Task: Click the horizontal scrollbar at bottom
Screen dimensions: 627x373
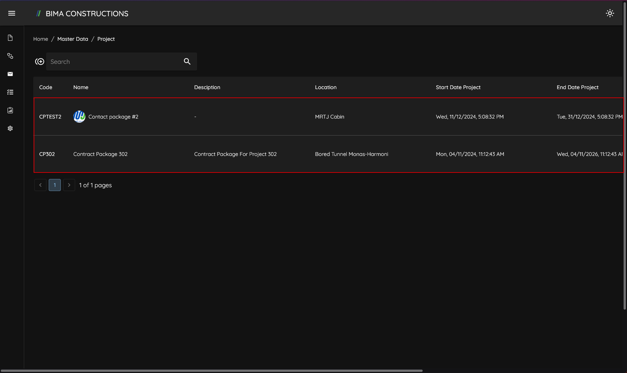Action: 212,371
